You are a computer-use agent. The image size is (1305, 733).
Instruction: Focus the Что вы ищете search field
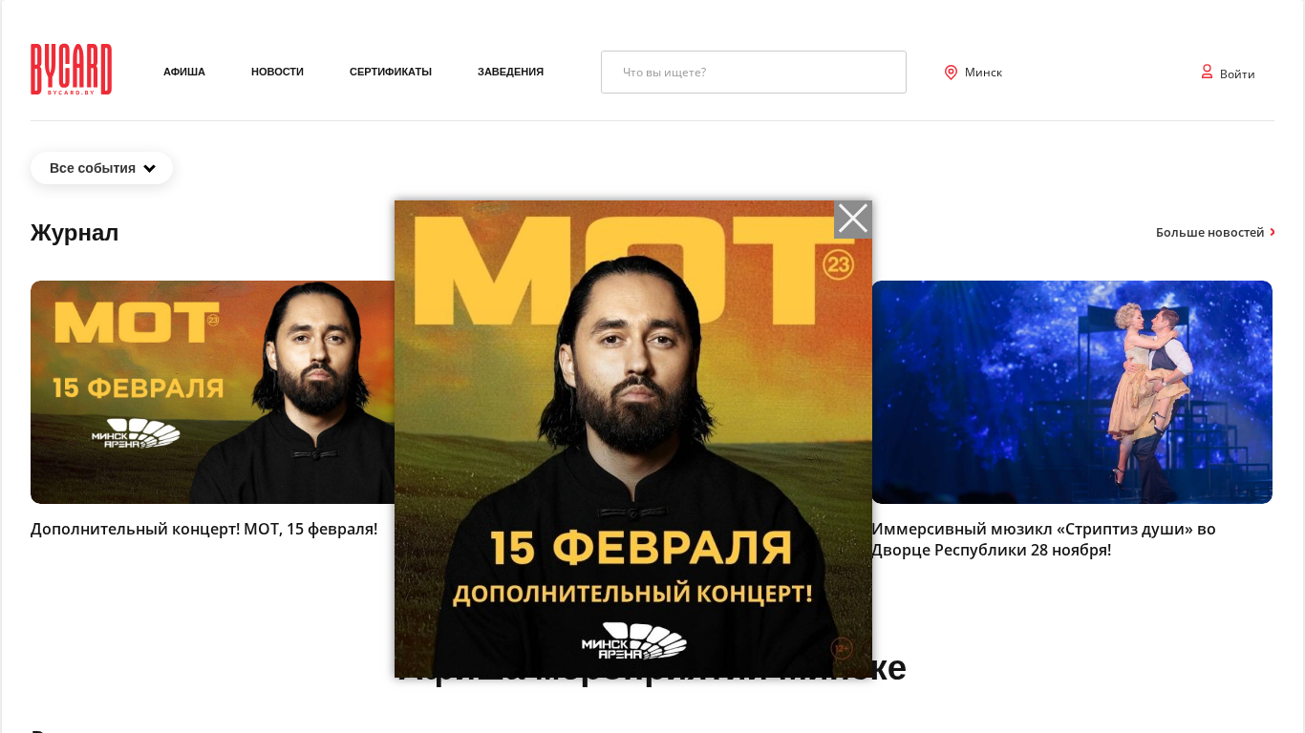754,72
